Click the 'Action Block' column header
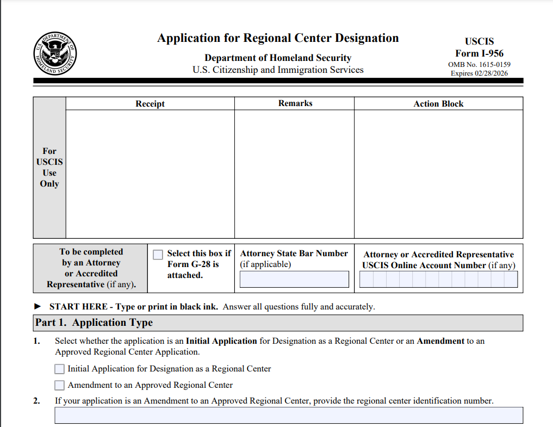The height and width of the screenshot is (427, 553). click(x=438, y=104)
